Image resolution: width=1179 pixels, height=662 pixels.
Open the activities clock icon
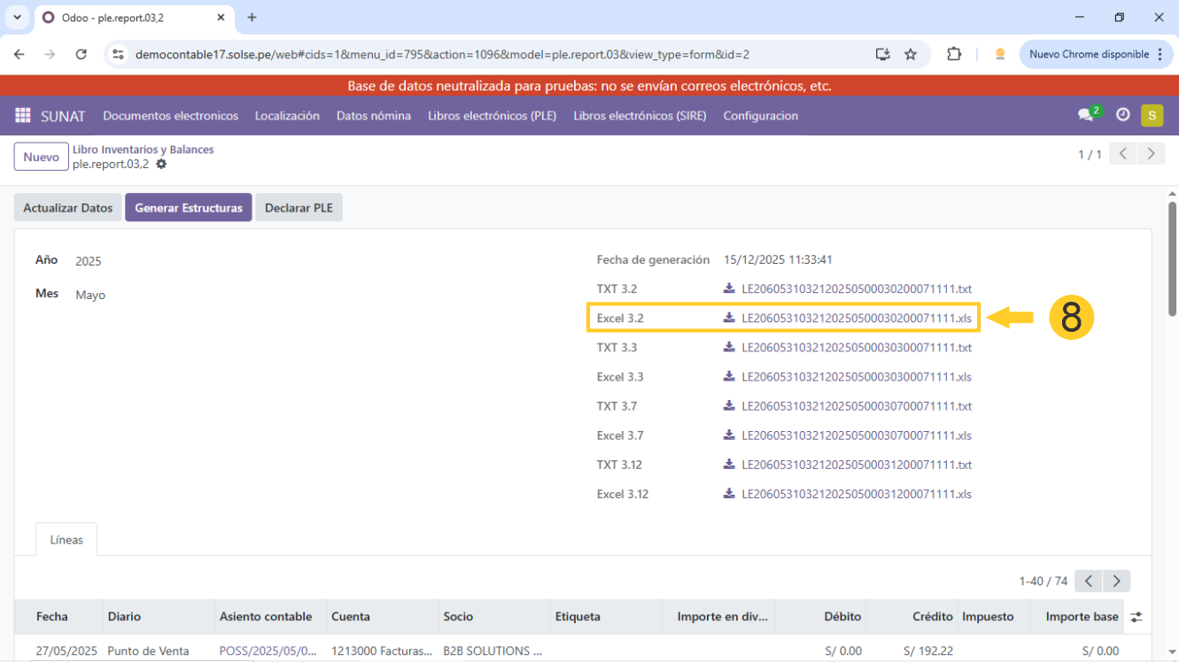(1122, 115)
